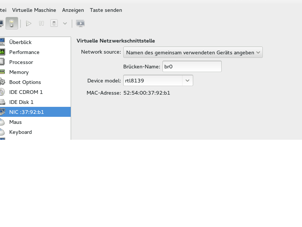Viewport: 302px width, 227px height.
Task: Select Überblick in hardware list
Action: (20, 42)
